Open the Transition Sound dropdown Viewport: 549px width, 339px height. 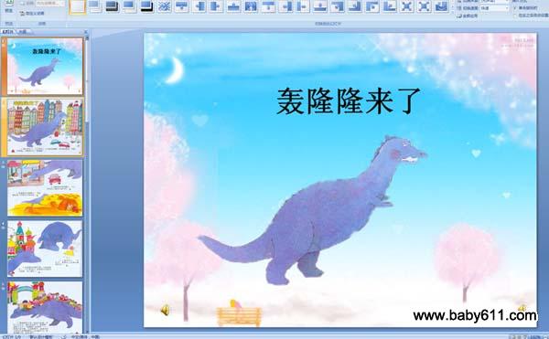494,2
